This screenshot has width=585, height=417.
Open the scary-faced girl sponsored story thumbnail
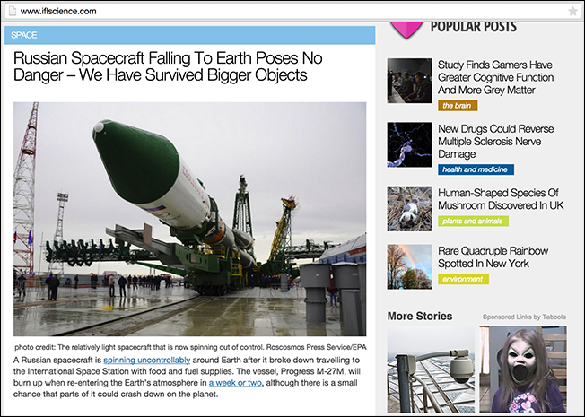[523, 369]
